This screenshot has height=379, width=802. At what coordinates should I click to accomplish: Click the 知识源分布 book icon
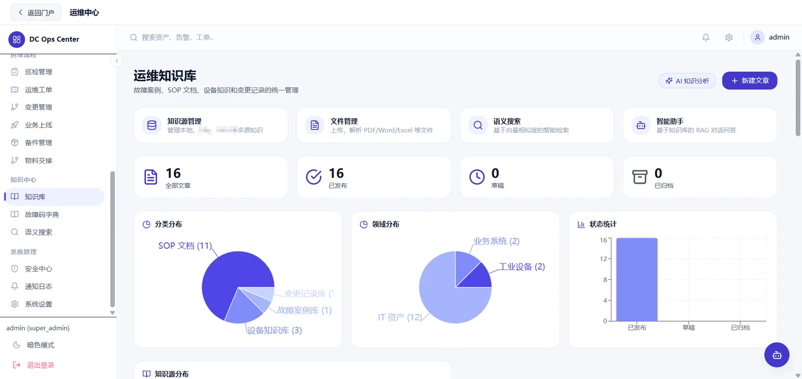pos(146,374)
